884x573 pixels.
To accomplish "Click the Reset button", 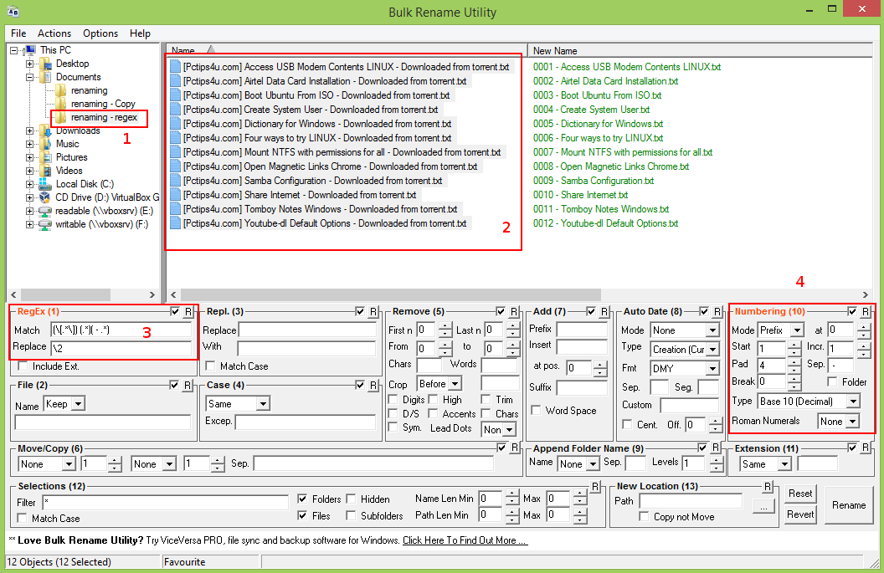I will 800,494.
